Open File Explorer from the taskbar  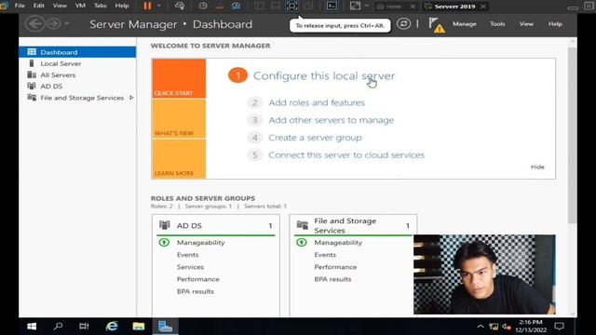point(139,327)
